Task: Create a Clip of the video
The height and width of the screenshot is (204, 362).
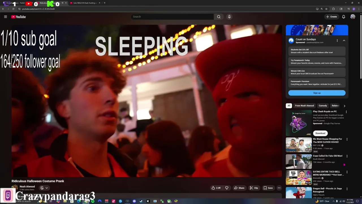Action: [254, 188]
